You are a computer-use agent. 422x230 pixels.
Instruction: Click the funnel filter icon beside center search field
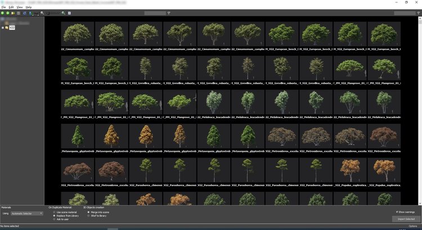[169, 13]
